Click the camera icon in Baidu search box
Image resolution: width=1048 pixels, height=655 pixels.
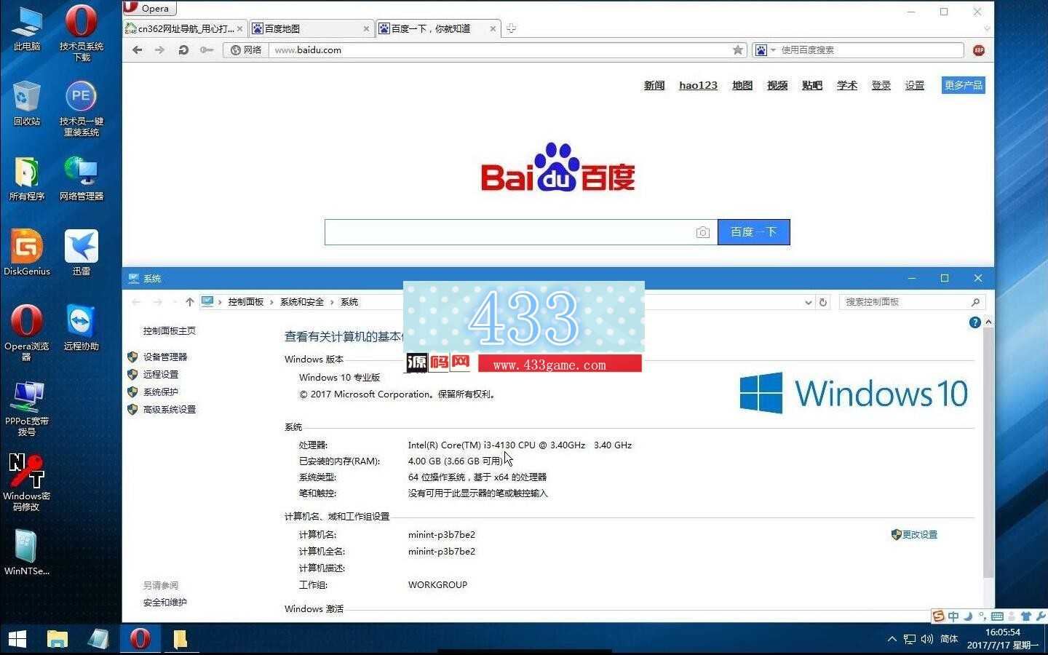[x=702, y=232]
